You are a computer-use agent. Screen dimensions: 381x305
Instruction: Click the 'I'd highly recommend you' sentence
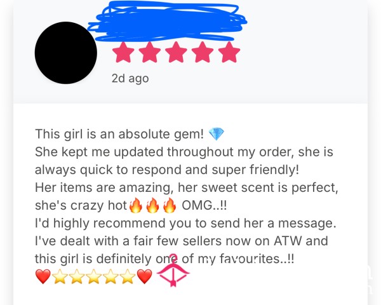coord(185,223)
